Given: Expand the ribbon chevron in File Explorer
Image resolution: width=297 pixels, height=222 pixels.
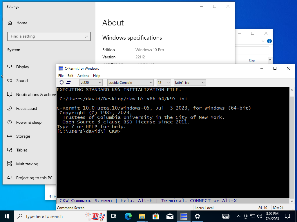Looking at the screenshot, I should 263,41.
